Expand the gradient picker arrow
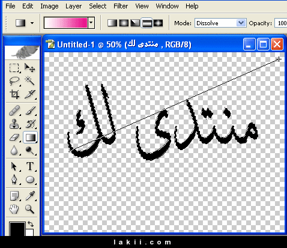 pyautogui.click(x=91, y=23)
